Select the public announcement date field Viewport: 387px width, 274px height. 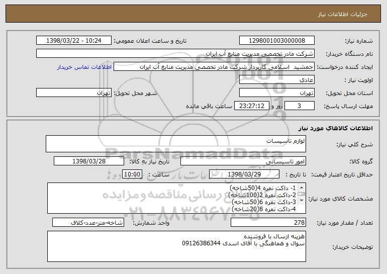click(73, 41)
